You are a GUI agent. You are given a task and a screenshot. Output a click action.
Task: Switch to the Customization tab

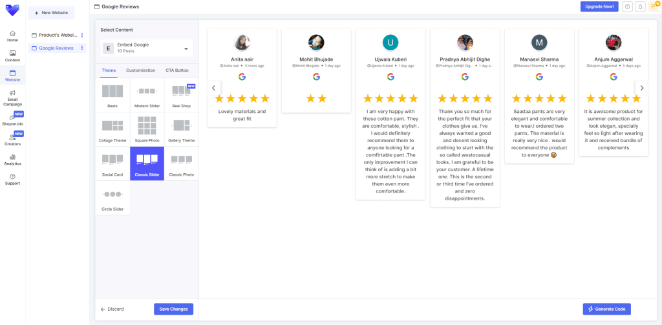pos(140,70)
